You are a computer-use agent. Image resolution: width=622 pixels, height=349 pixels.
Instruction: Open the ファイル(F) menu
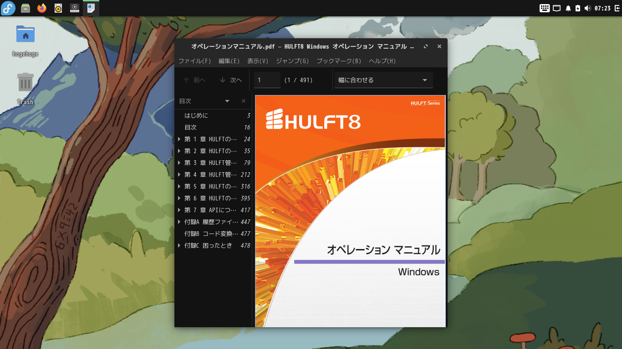pyautogui.click(x=195, y=61)
